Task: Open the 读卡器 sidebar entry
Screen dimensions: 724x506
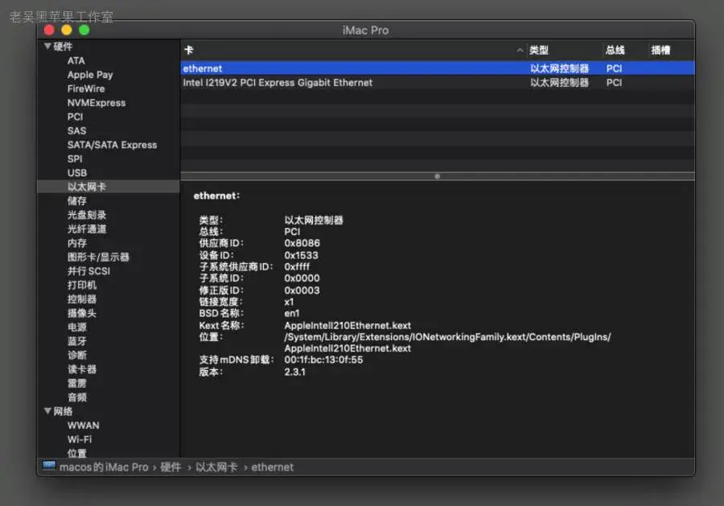Action: (x=82, y=369)
